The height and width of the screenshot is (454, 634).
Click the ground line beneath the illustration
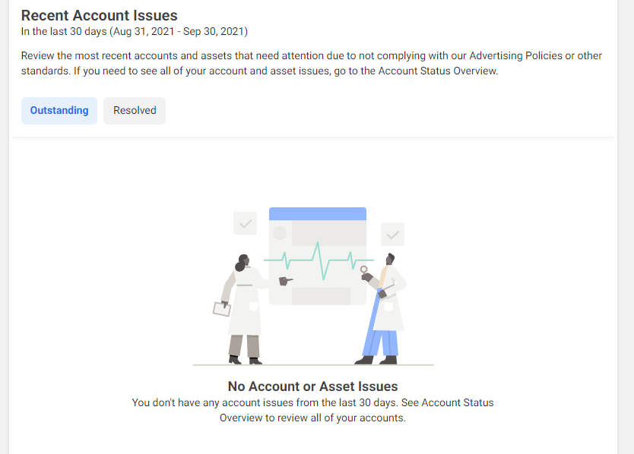(312, 365)
